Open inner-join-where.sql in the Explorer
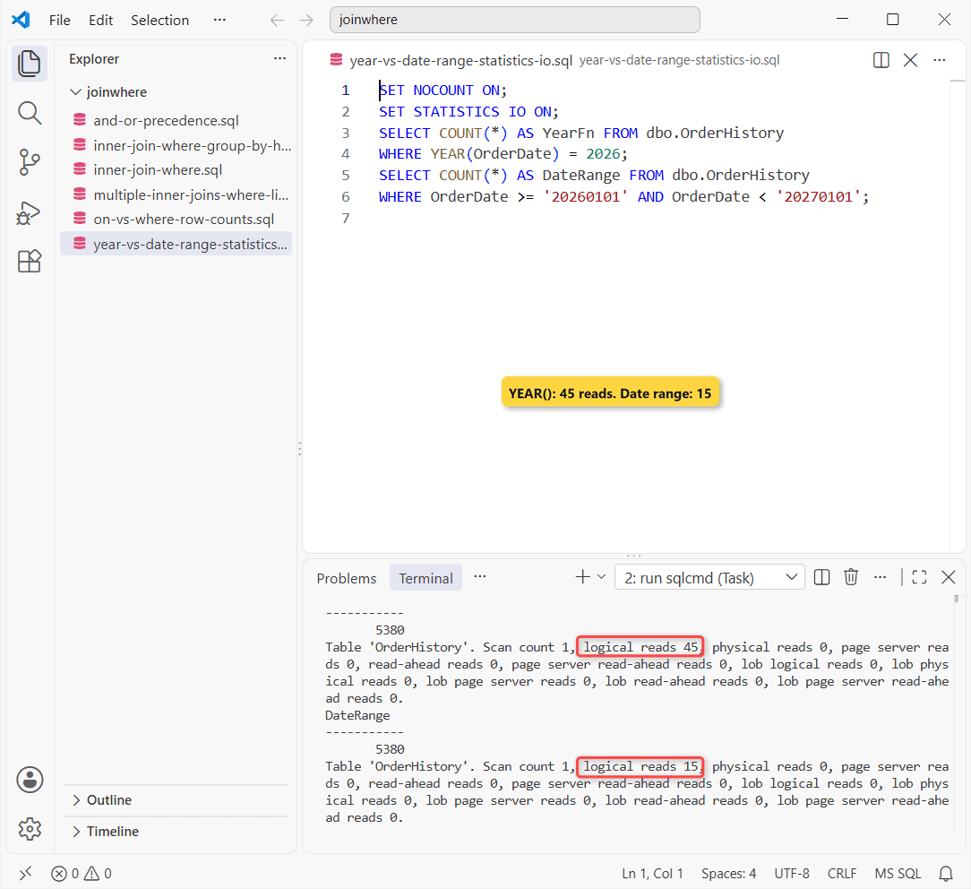The width and height of the screenshot is (971, 889). pos(176,170)
